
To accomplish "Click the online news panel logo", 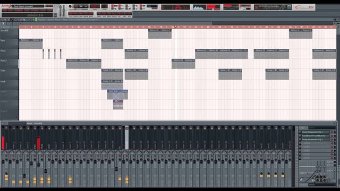I will tap(304, 7).
